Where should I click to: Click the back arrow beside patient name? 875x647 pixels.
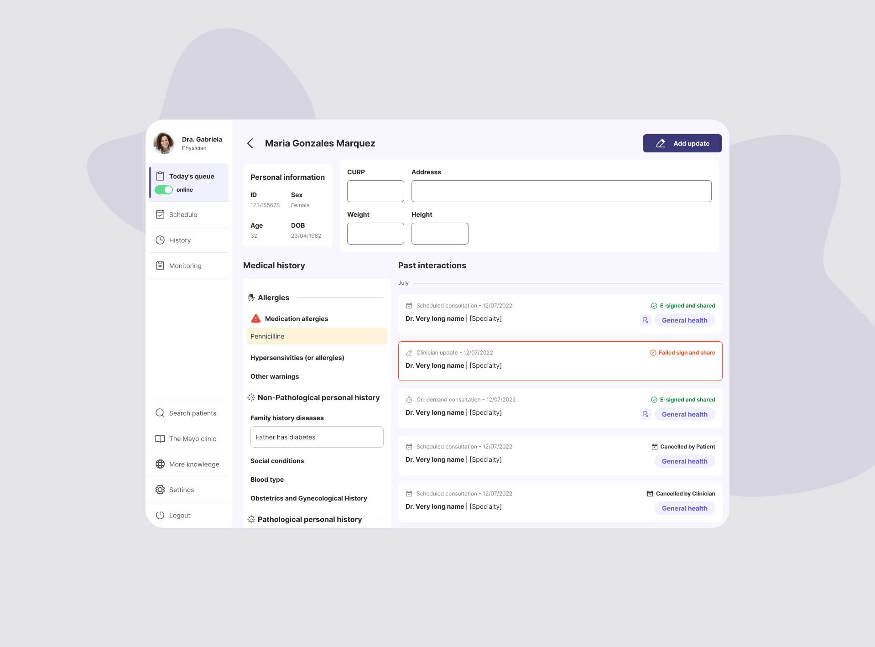pos(250,143)
